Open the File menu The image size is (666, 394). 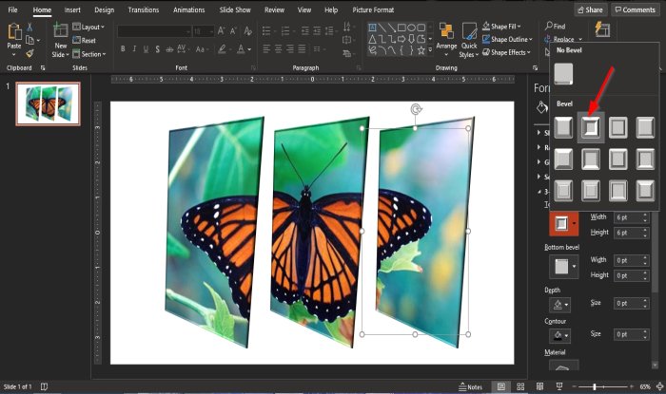pyautogui.click(x=12, y=9)
